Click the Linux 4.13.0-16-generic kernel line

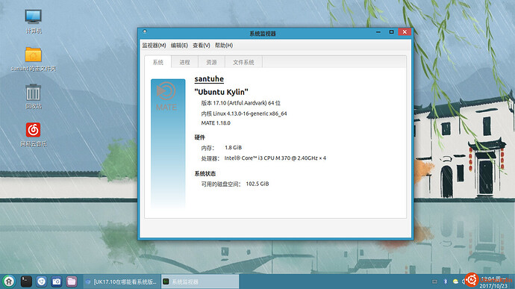point(244,114)
